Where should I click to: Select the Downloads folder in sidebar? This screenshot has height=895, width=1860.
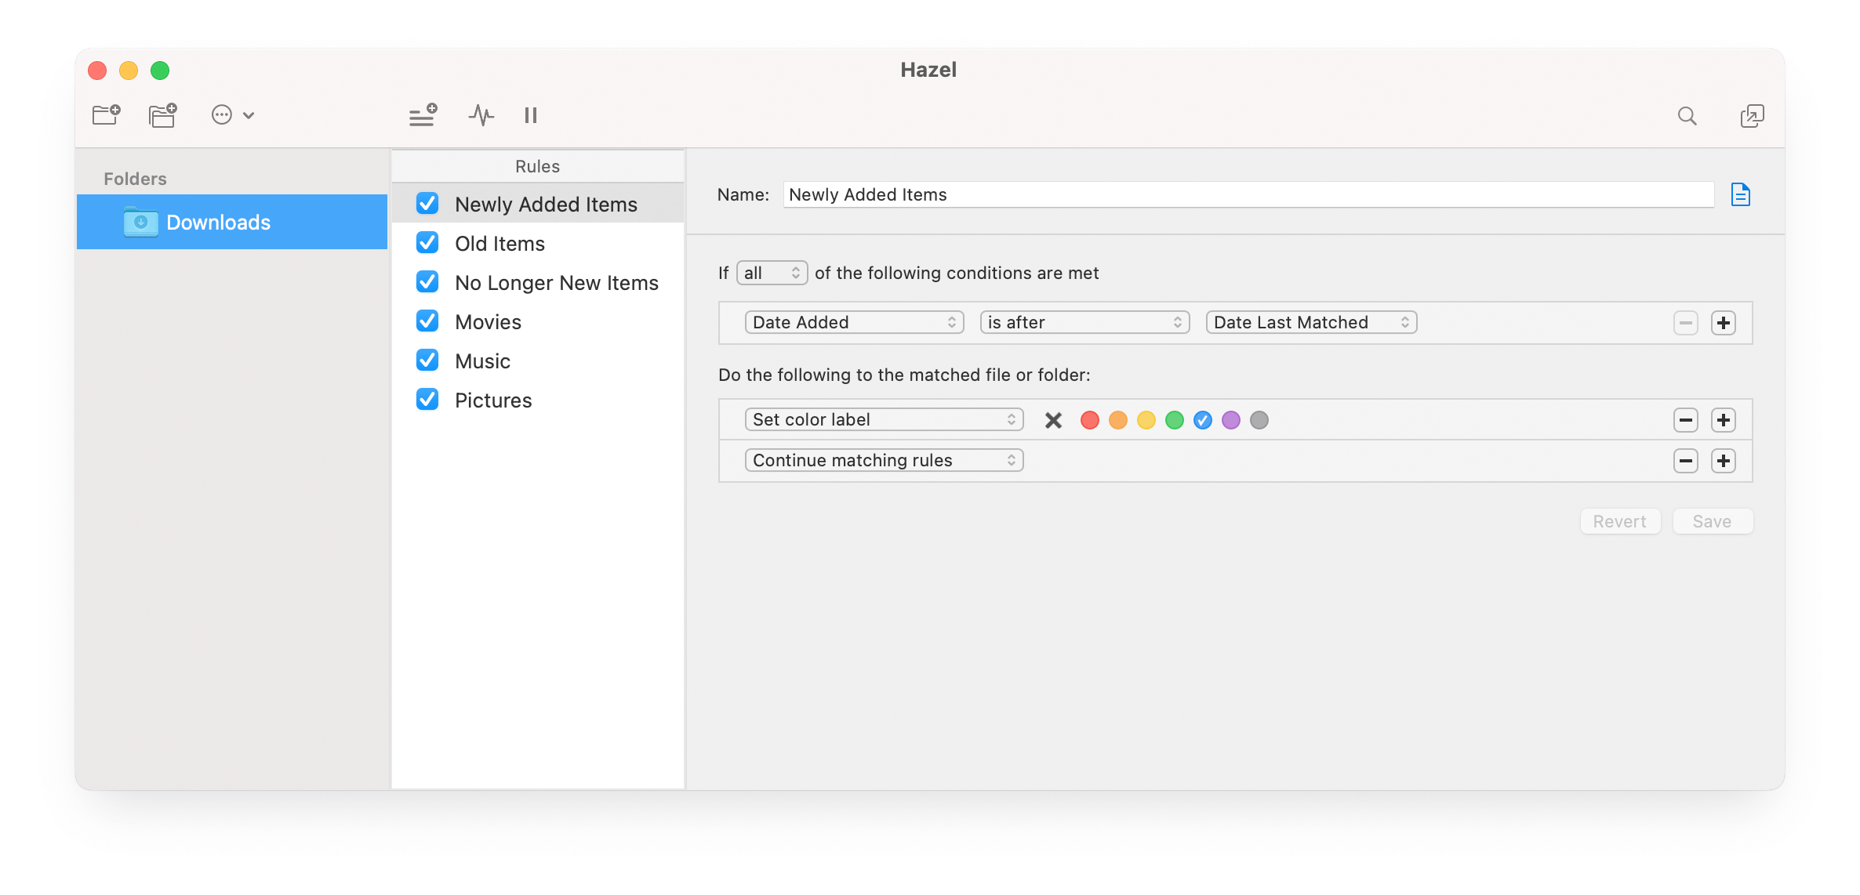232,223
